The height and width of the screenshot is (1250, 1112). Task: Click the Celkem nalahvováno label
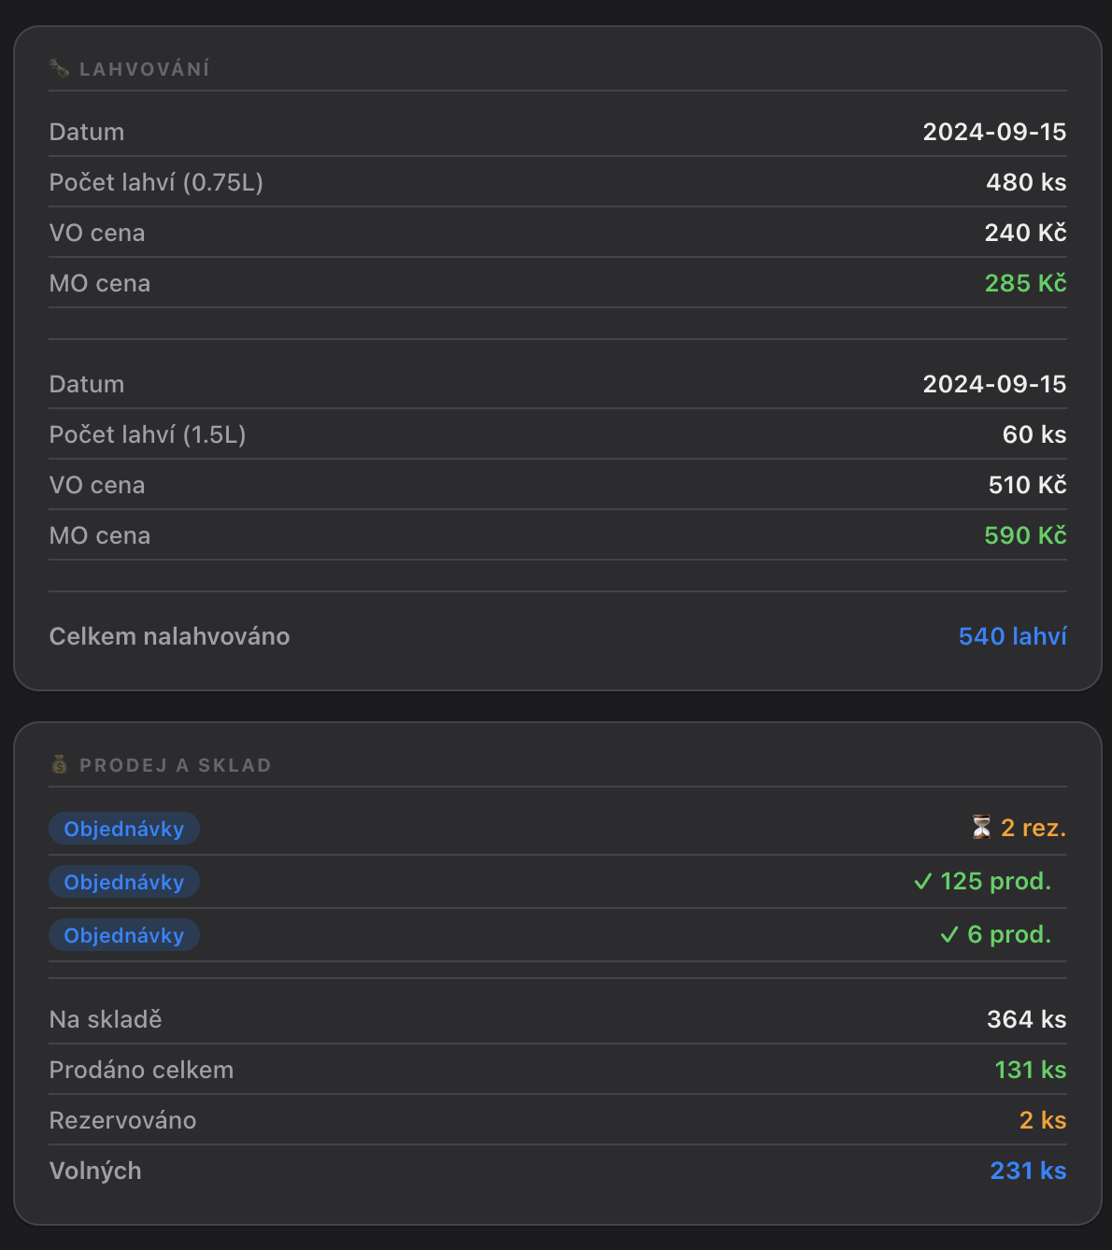[169, 636]
